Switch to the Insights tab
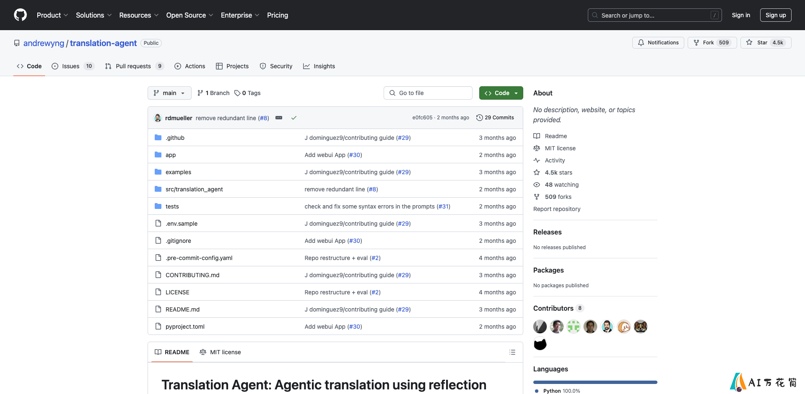The image size is (805, 394). pyautogui.click(x=319, y=66)
